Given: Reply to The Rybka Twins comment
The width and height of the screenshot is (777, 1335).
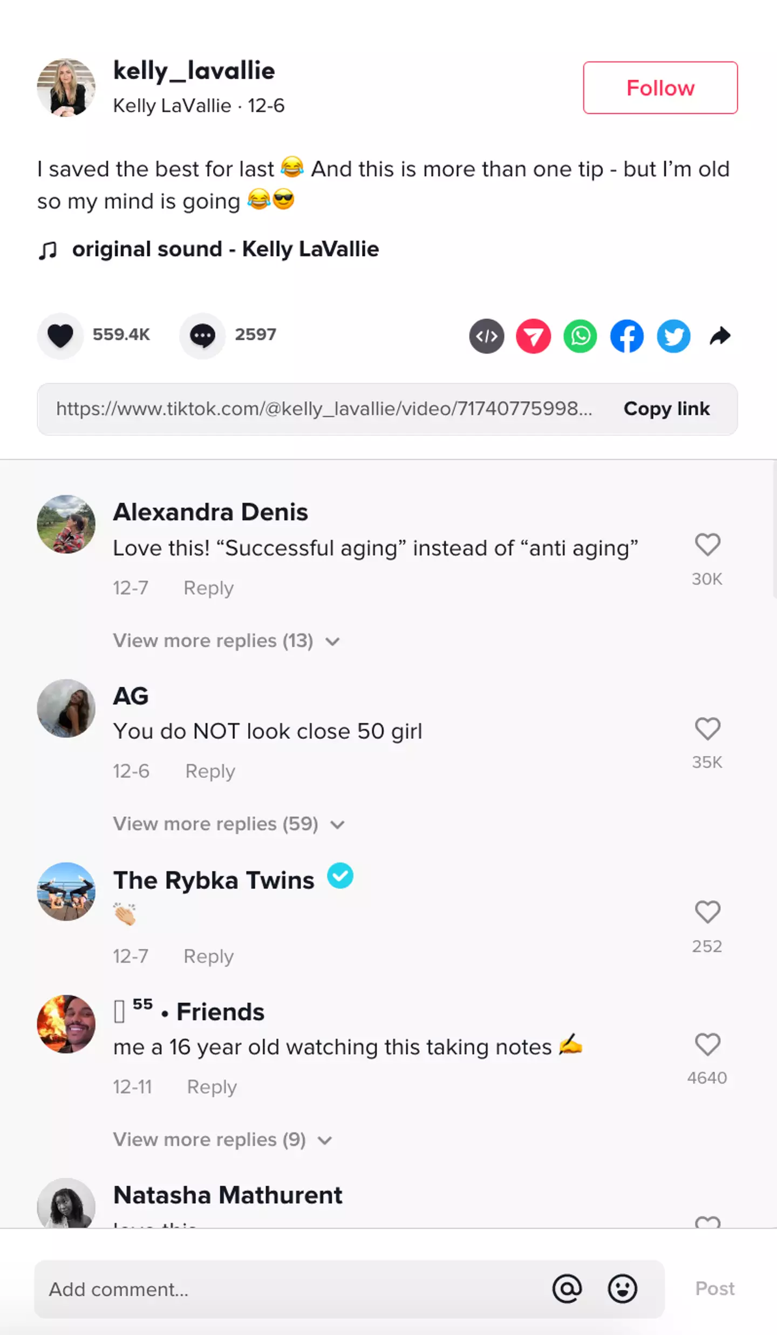Looking at the screenshot, I should (208, 956).
